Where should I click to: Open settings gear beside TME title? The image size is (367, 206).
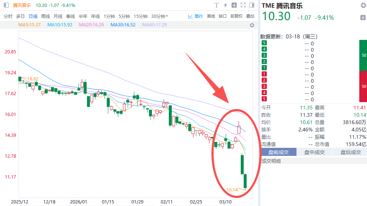[363, 5]
